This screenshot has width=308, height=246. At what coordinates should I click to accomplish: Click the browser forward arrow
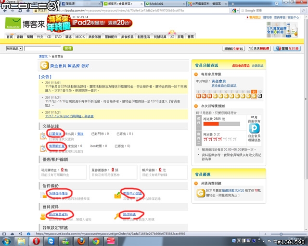[x=13, y=11]
